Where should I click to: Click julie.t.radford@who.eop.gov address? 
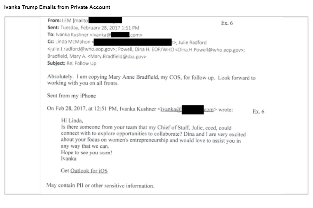point(81,49)
